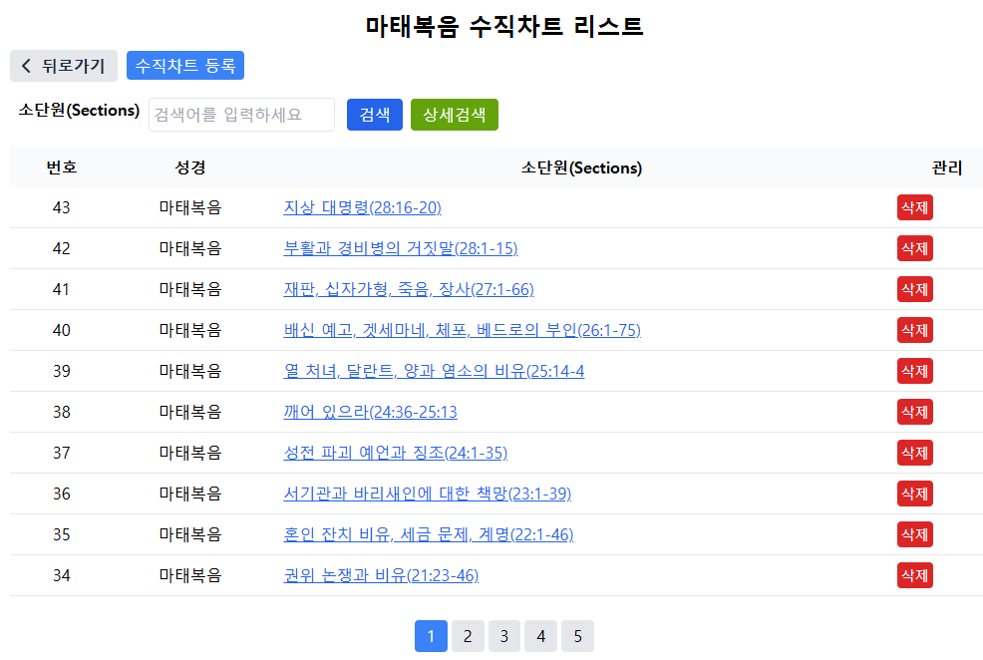Viewport: 983px width, 660px height.
Task: Delete row number 40 with 삭제
Action: [x=914, y=330]
